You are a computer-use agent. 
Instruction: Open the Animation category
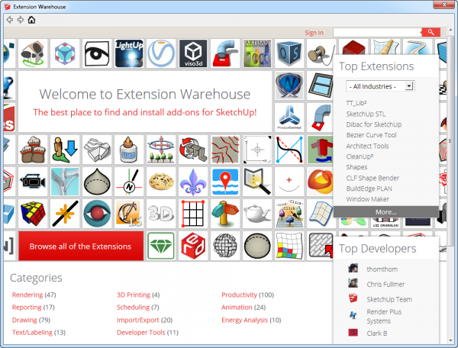[237, 307]
